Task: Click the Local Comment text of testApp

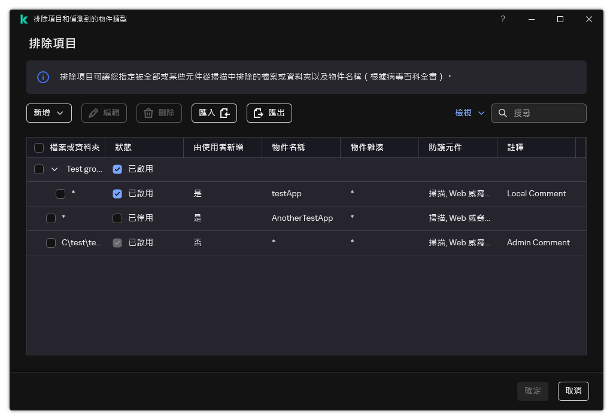Action: (x=536, y=193)
